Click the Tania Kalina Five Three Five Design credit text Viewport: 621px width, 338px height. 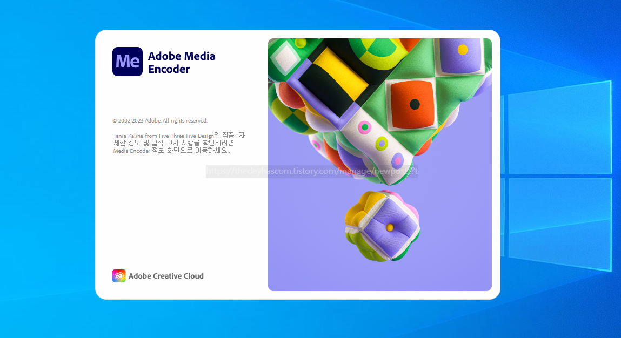pos(179,143)
